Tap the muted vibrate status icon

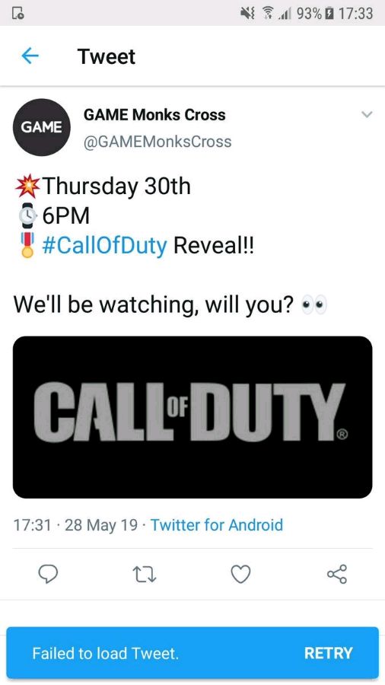click(248, 14)
